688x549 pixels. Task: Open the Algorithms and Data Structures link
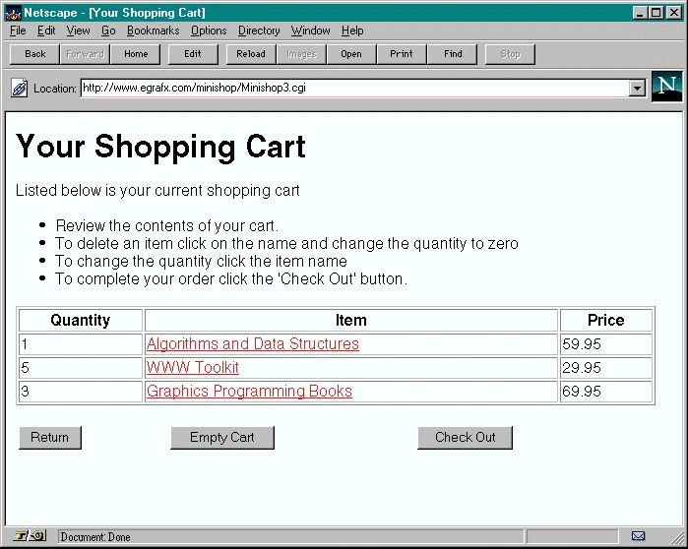click(252, 344)
